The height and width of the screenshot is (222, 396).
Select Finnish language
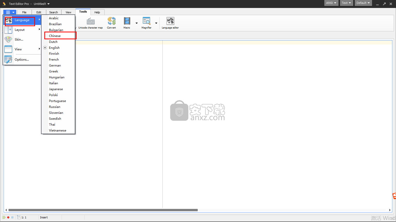58,54
